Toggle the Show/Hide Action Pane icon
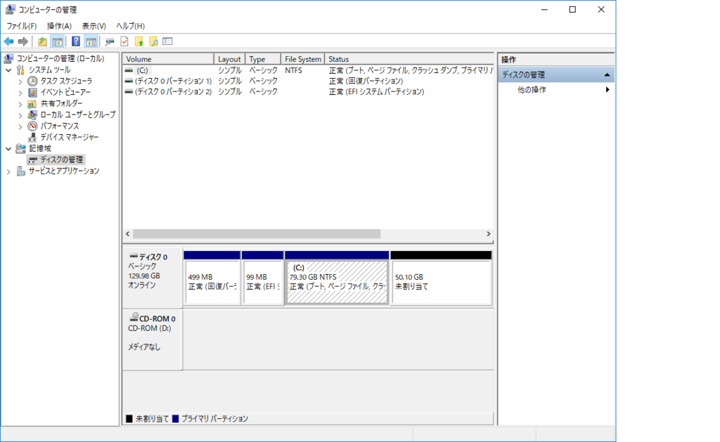Screen dimensions: 720x442 [x=91, y=41]
